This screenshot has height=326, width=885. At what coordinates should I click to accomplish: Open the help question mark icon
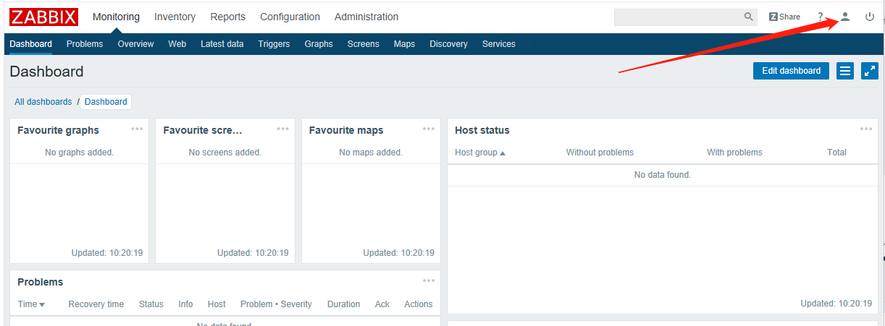820,17
